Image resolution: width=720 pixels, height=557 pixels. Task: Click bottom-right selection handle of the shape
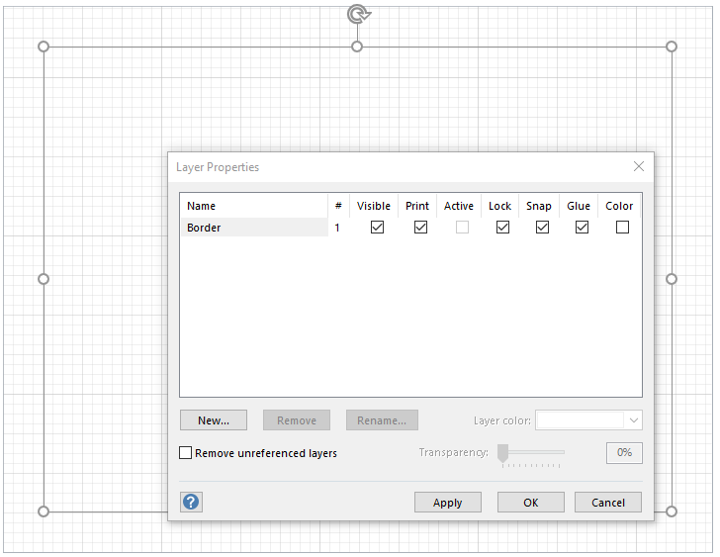coord(672,511)
